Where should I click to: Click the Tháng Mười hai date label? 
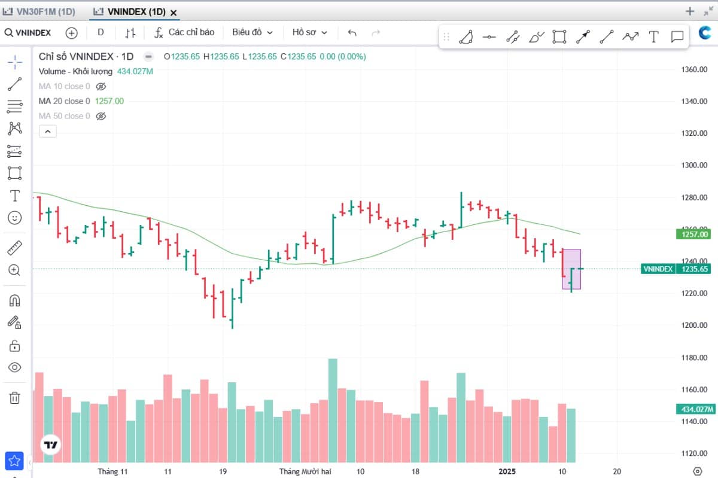click(305, 471)
